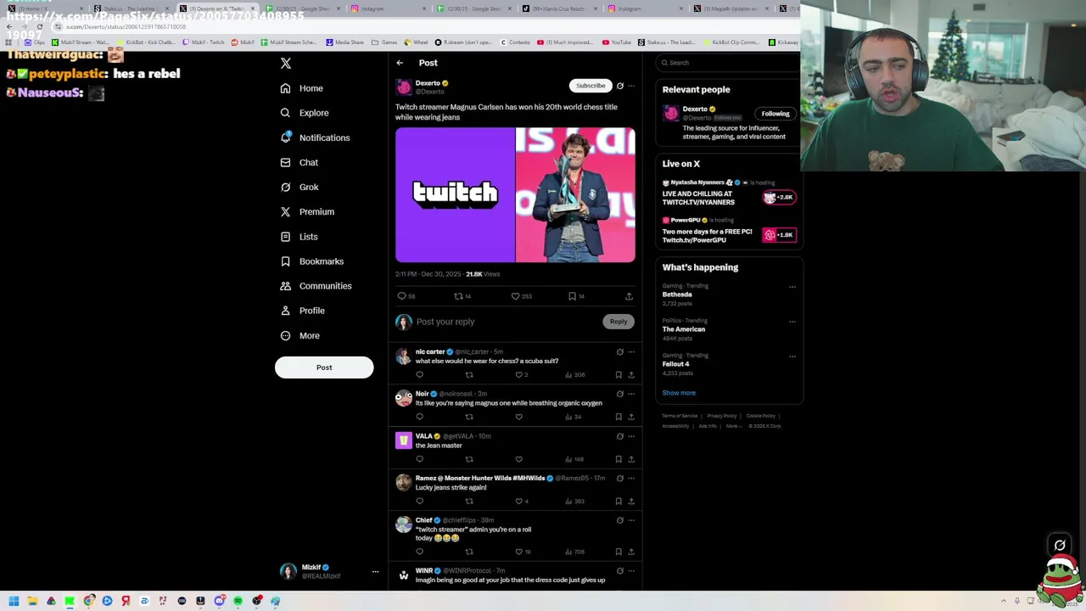Share Ramez's reply
Viewport: 1086px width, 611px height.
coord(630,502)
